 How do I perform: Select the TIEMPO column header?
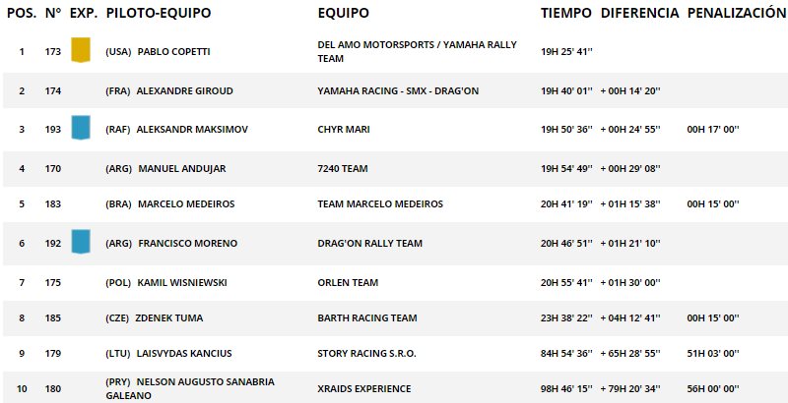tap(565, 13)
